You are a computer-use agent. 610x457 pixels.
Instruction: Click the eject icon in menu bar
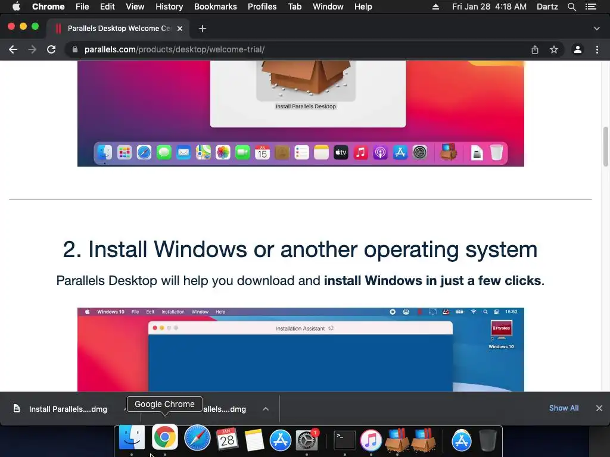pyautogui.click(x=435, y=7)
